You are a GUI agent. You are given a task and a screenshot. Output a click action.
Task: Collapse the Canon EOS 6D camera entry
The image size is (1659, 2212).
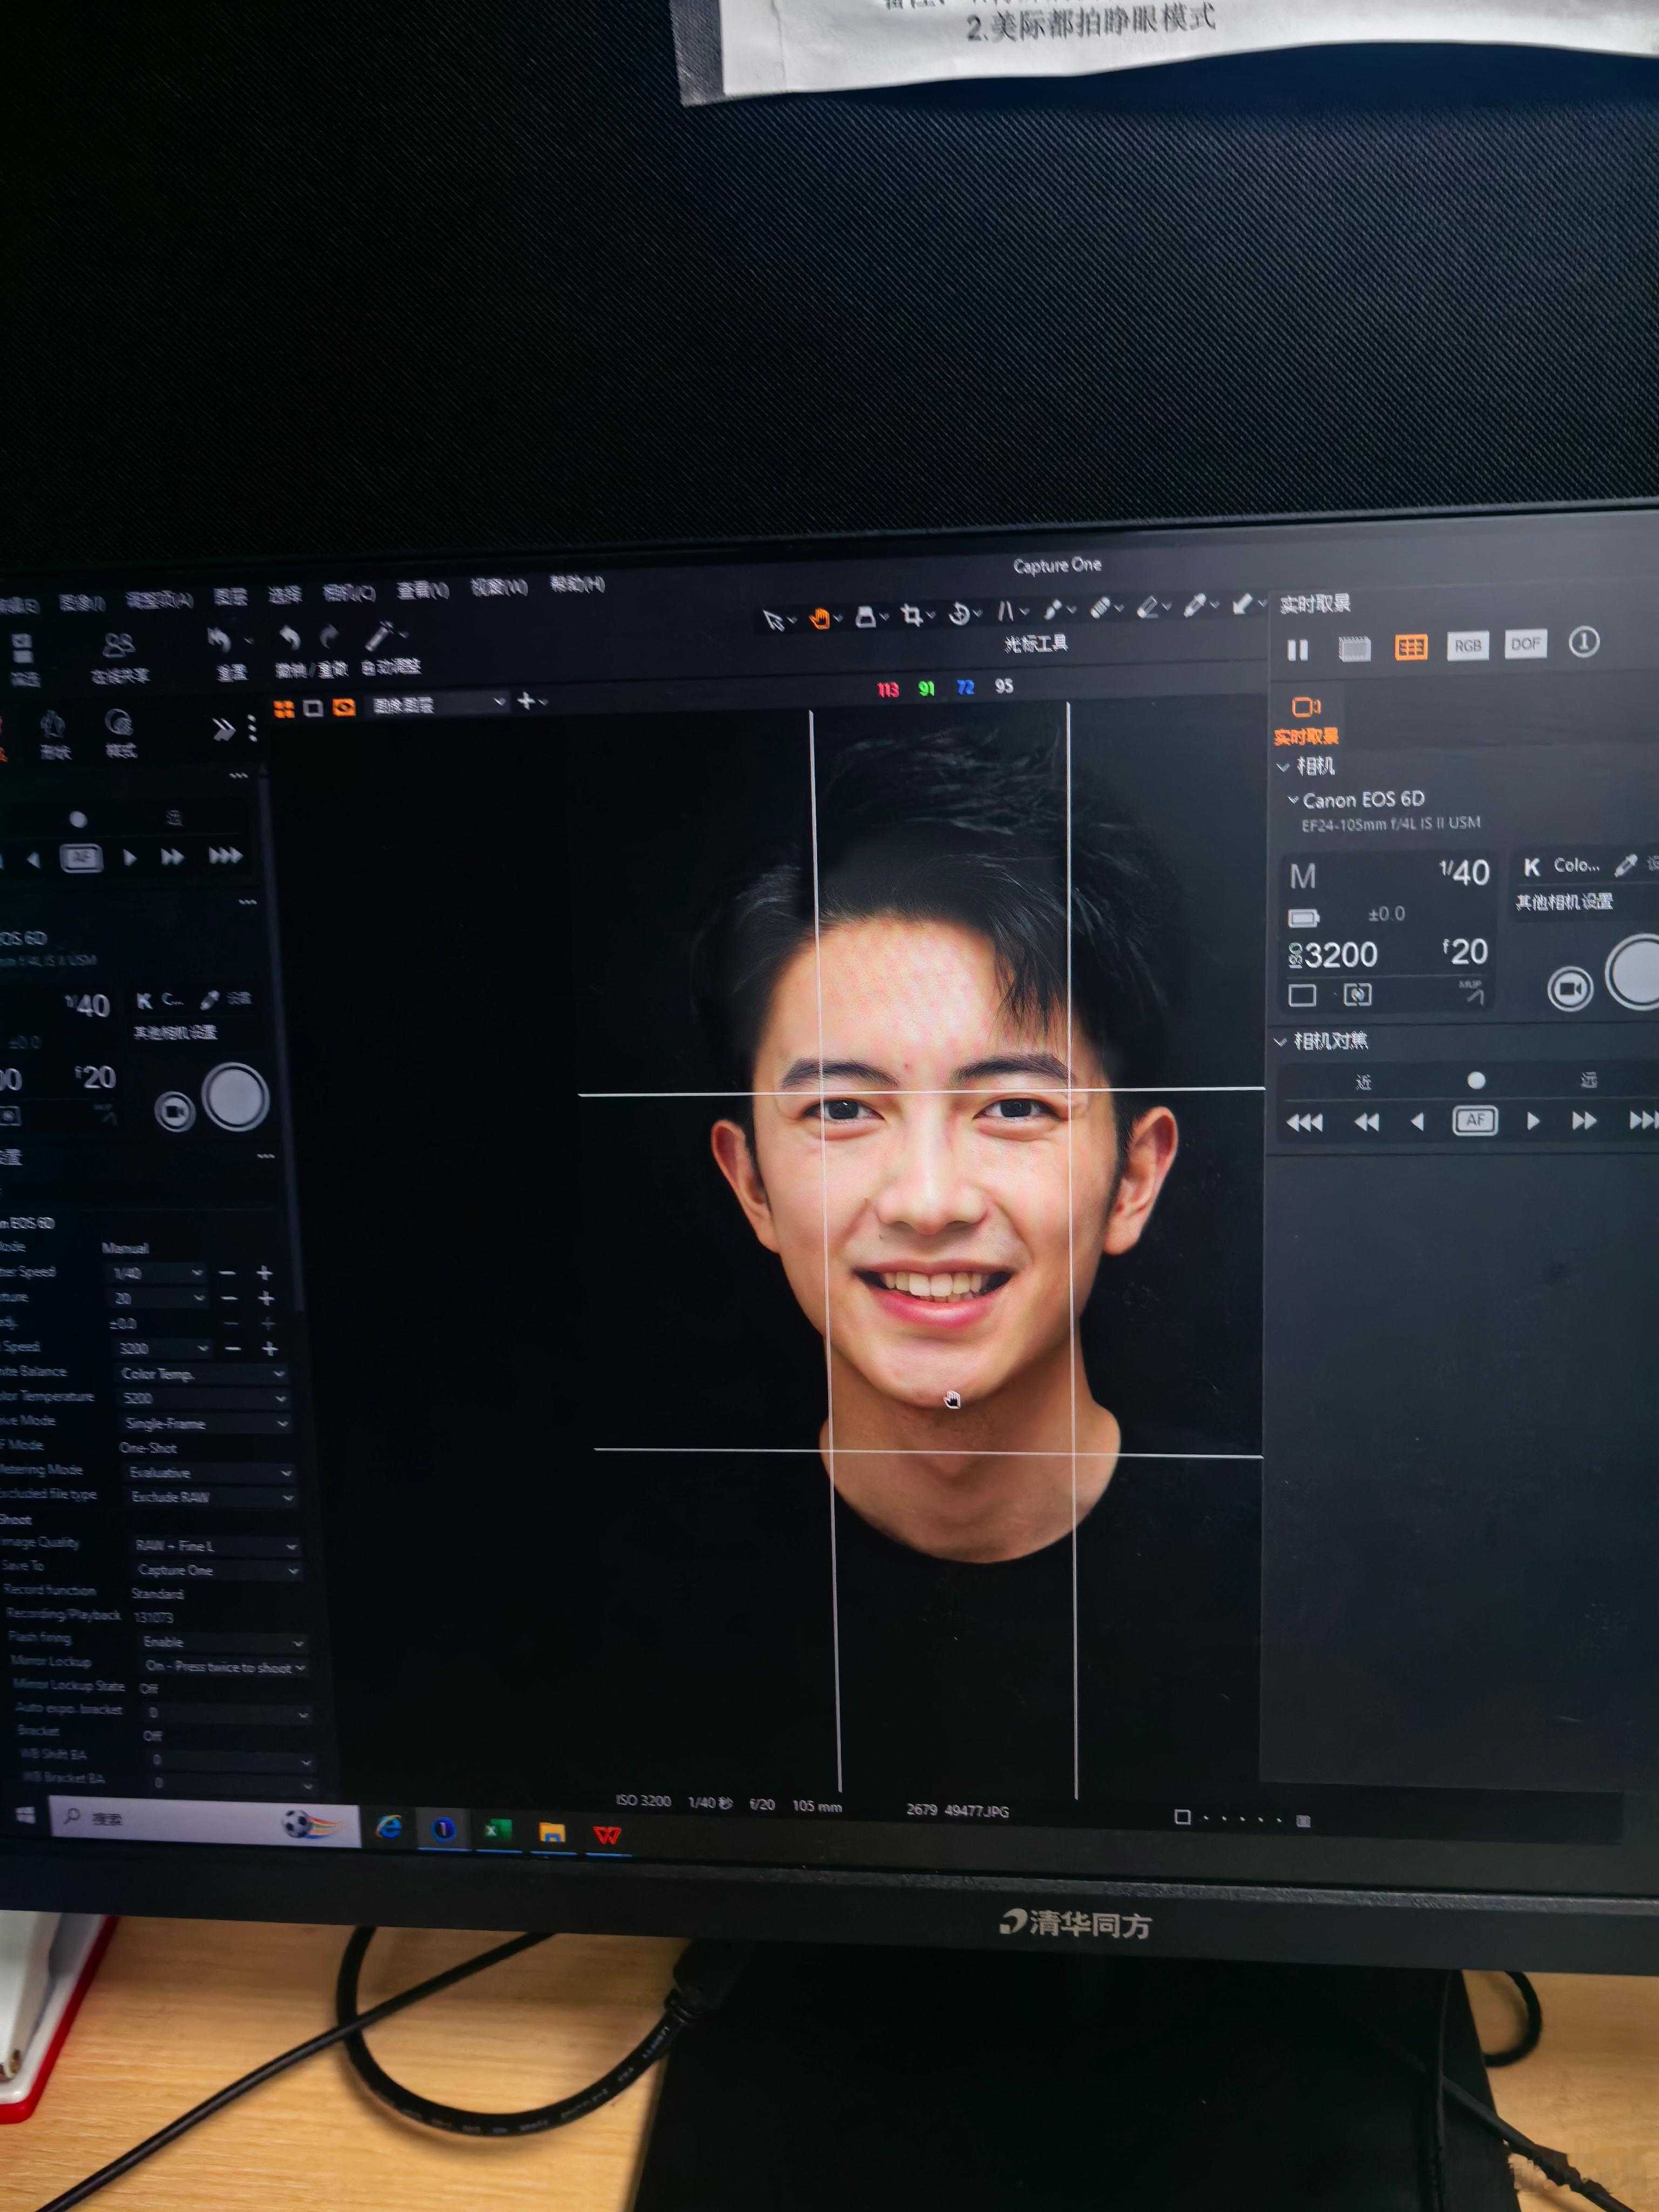(1293, 800)
